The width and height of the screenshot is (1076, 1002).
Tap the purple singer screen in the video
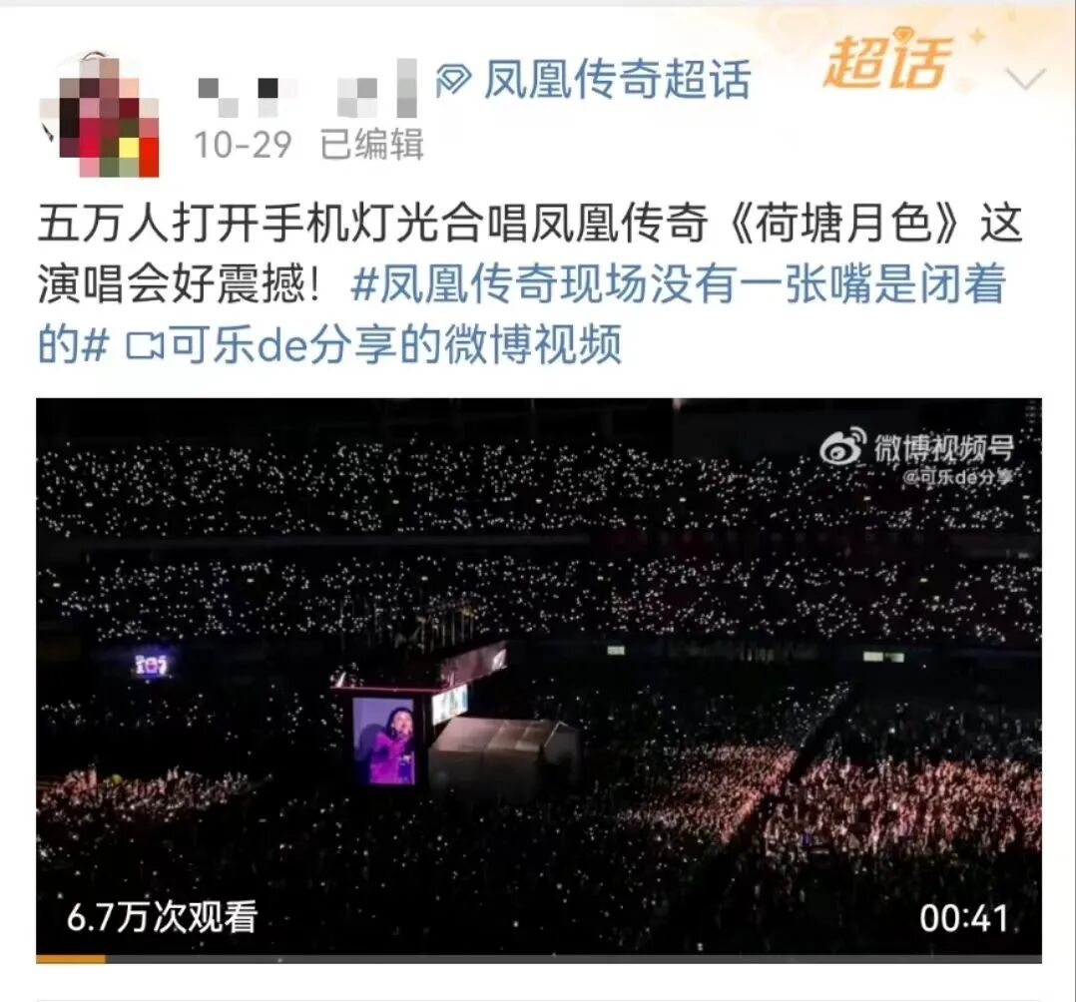point(383,741)
